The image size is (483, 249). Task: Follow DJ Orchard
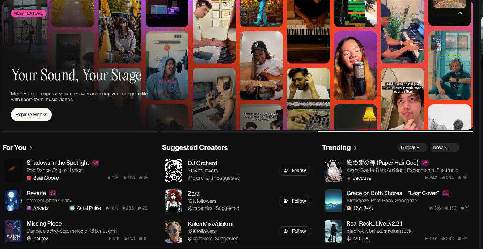[295, 171]
